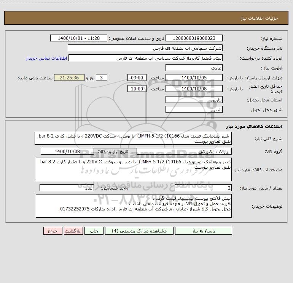Click the واحد شمارش label

click(x=115, y=188)
